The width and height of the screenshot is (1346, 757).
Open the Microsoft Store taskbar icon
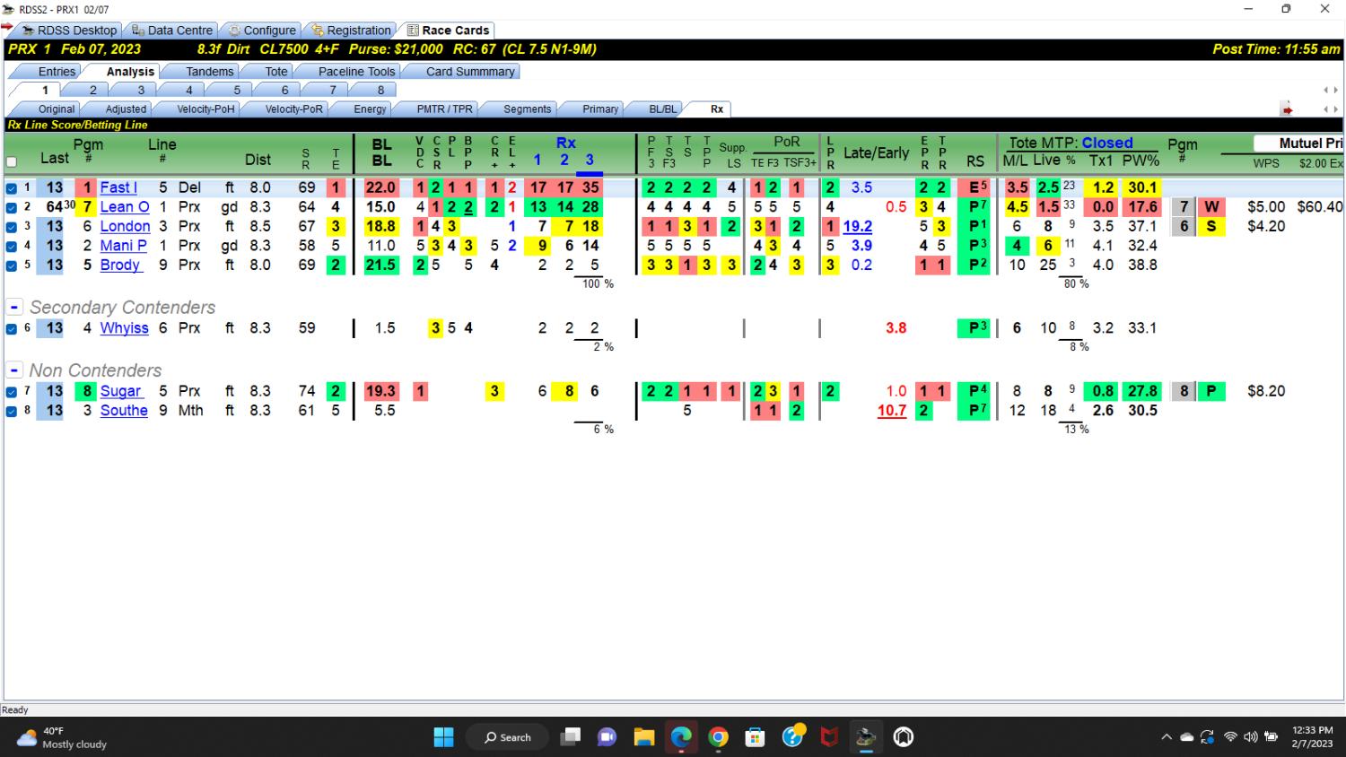pos(756,737)
